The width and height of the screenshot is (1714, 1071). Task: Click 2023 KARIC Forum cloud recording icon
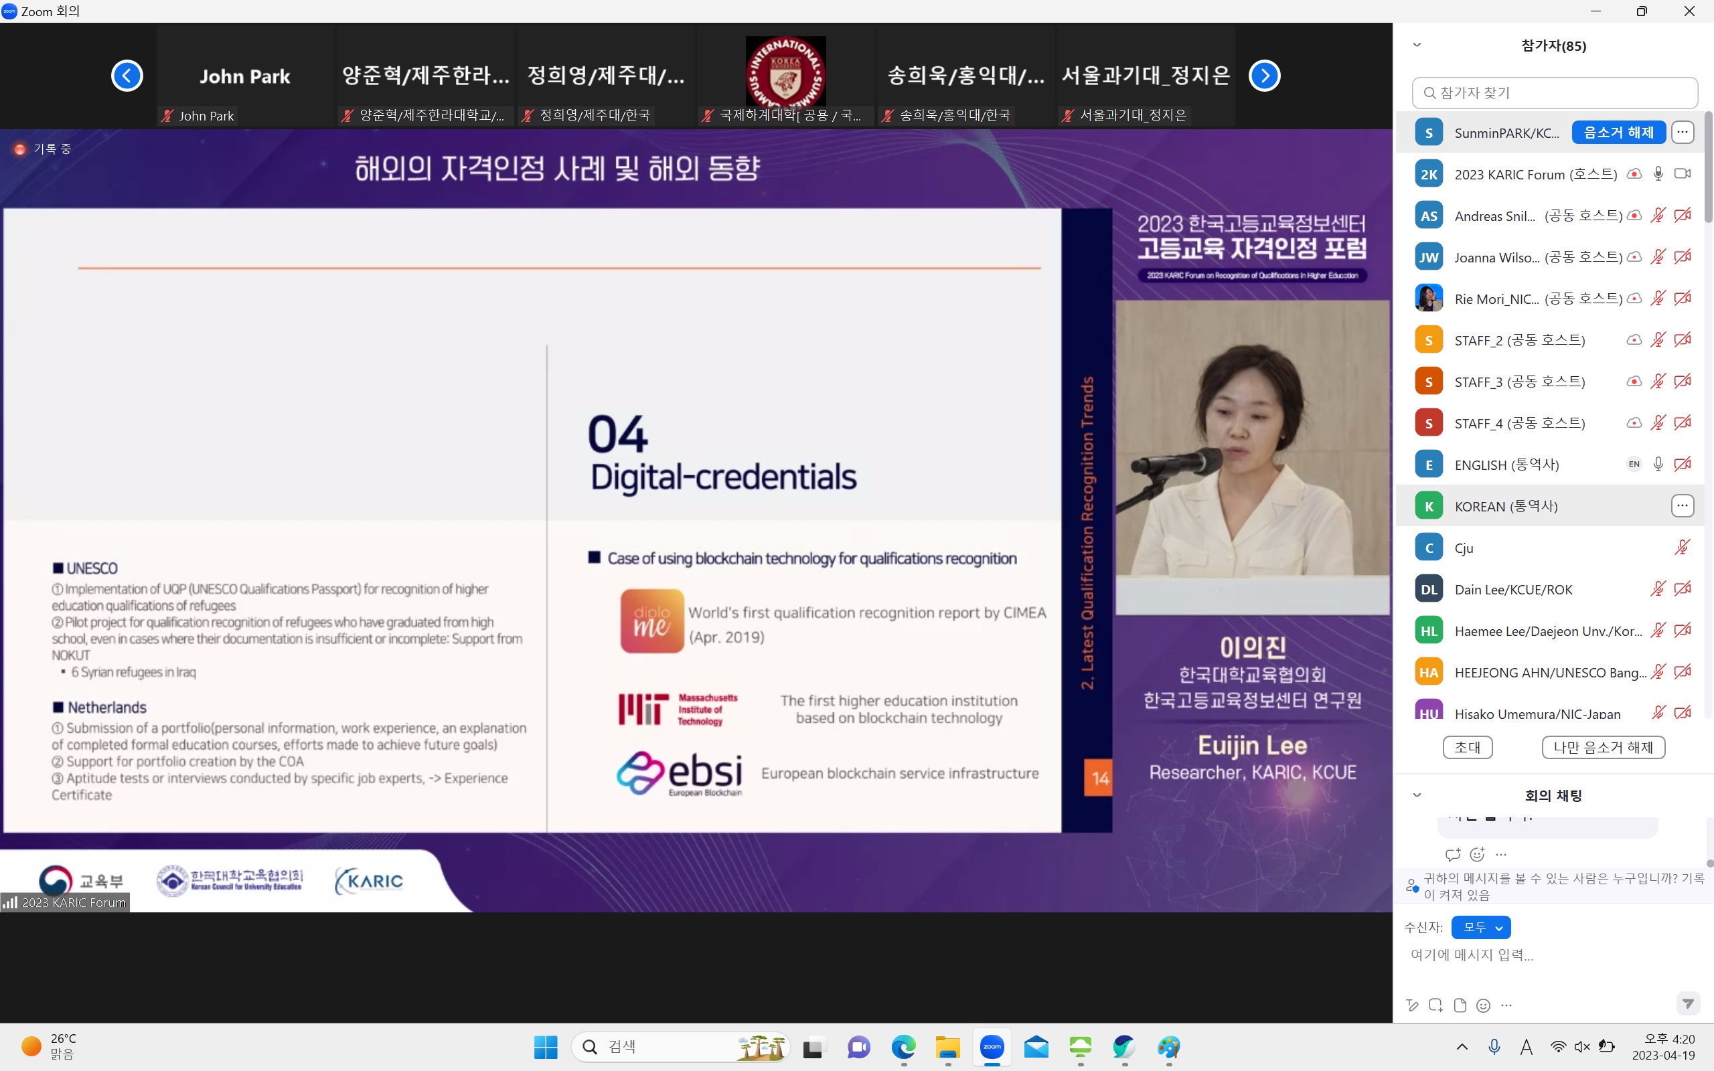(1634, 174)
